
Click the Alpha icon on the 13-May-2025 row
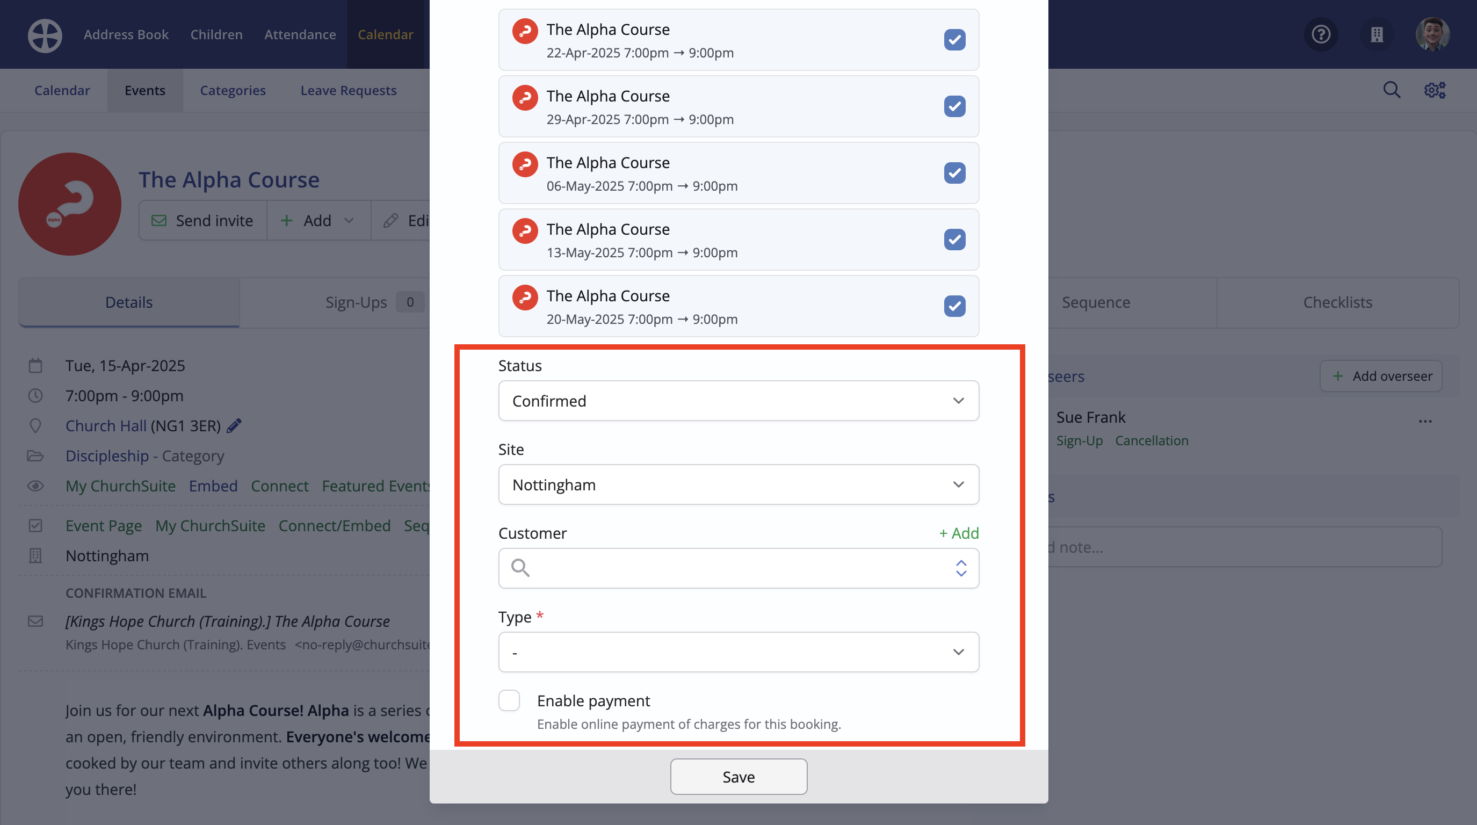pos(525,231)
